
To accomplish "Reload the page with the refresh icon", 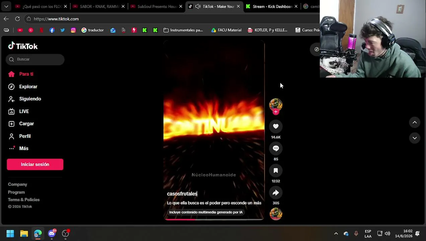I will pos(17,19).
